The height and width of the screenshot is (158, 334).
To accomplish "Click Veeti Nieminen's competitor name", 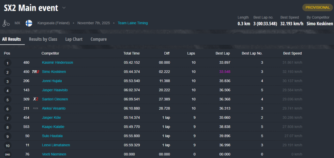I will point(55,154).
